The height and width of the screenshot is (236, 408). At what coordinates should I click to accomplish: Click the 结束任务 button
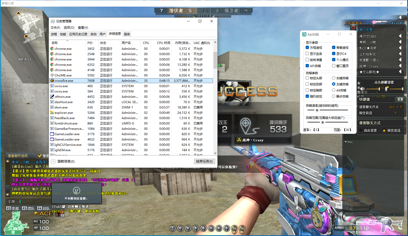pos(205,161)
